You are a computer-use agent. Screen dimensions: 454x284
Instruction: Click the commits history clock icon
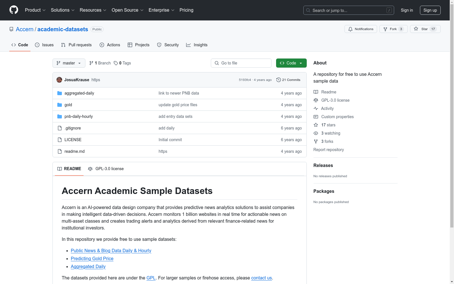279,80
